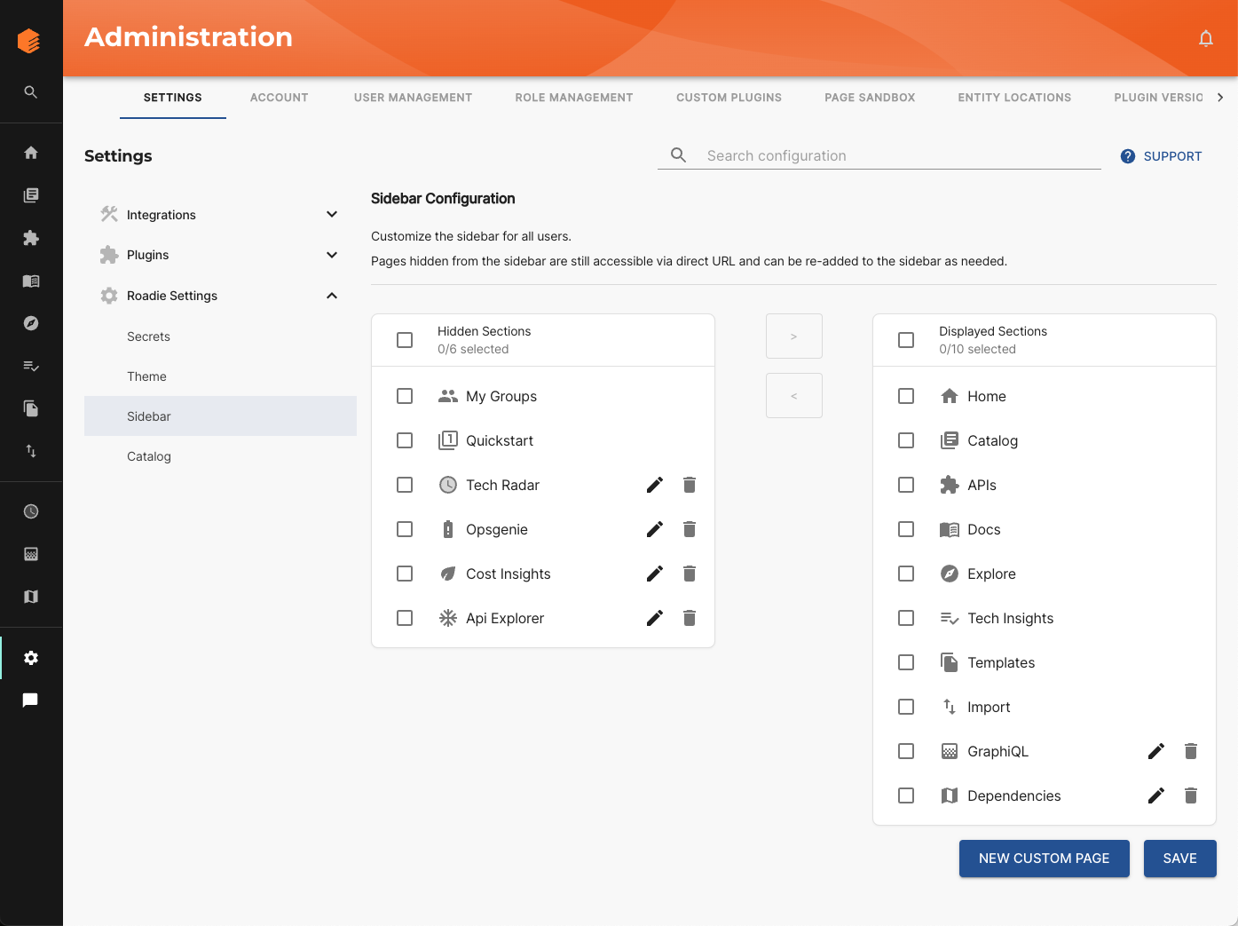Open Tech Insights icon in left sidebar

[31, 366]
